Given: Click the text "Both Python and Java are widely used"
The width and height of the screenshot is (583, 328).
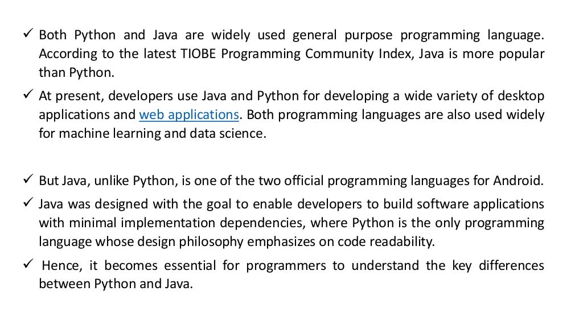Looking at the screenshot, I should point(161,35).
